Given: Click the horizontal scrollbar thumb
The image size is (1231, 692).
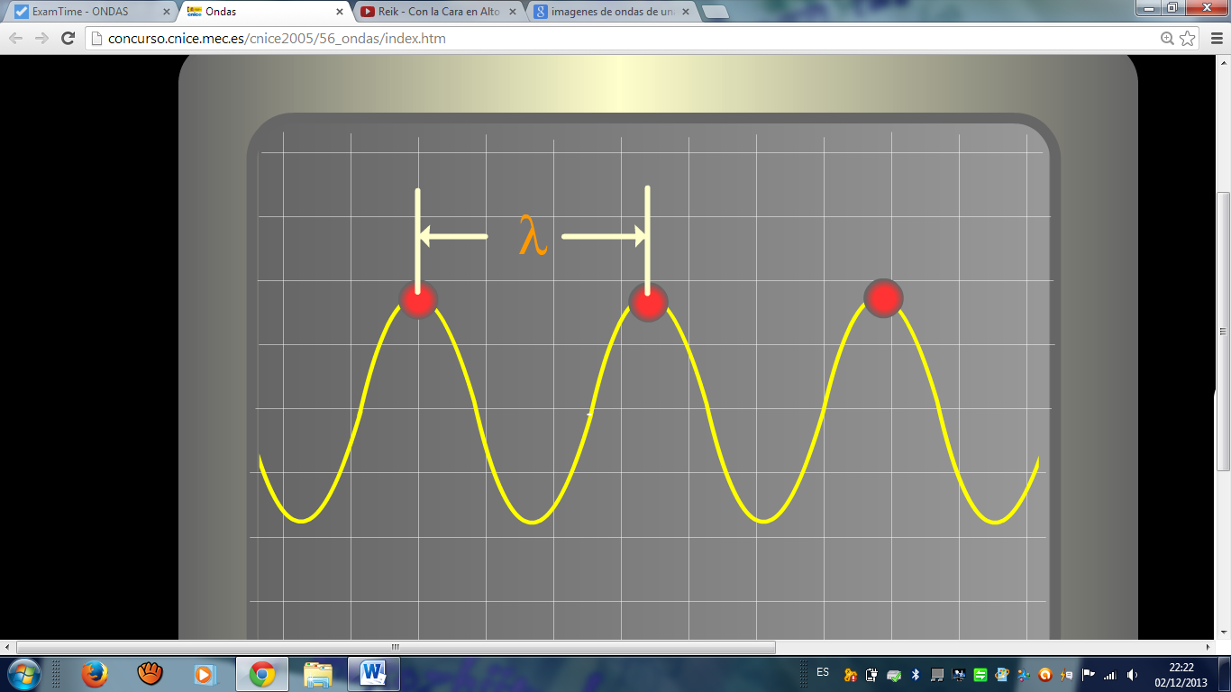Looking at the screenshot, I should coord(396,647).
